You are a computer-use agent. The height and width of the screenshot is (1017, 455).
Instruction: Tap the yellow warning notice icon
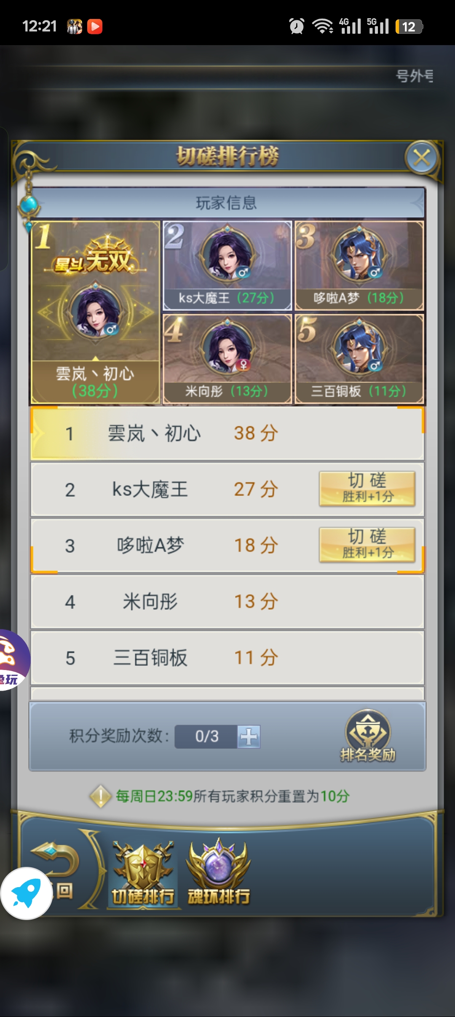(x=101, y=796)
